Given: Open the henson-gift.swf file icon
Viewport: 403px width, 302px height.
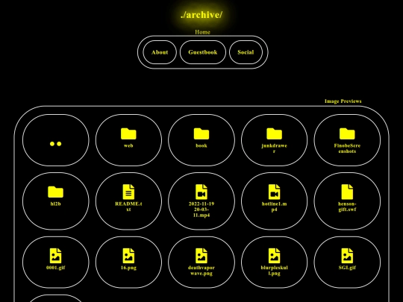Looking at the screenshot, I should (347, 192).
